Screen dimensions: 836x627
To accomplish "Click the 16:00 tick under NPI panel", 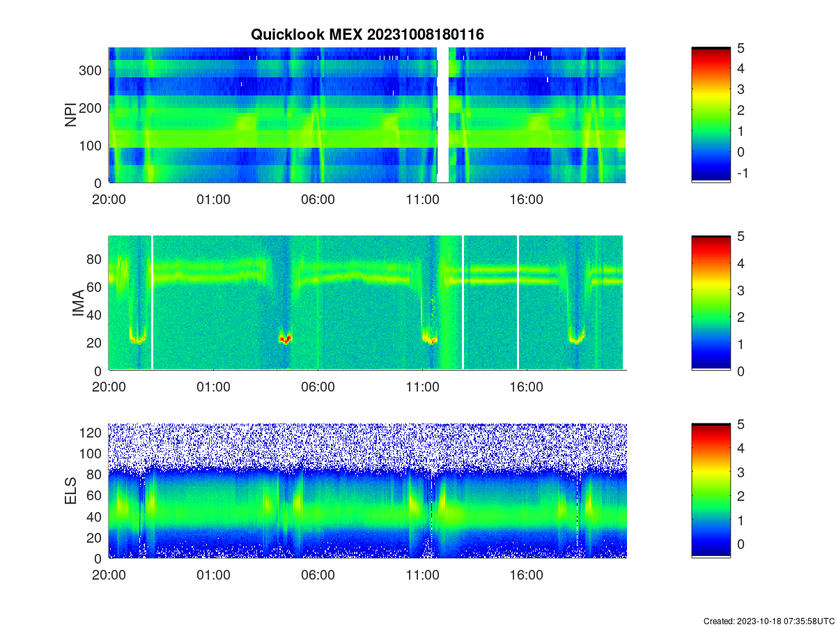I will point(527,199).
